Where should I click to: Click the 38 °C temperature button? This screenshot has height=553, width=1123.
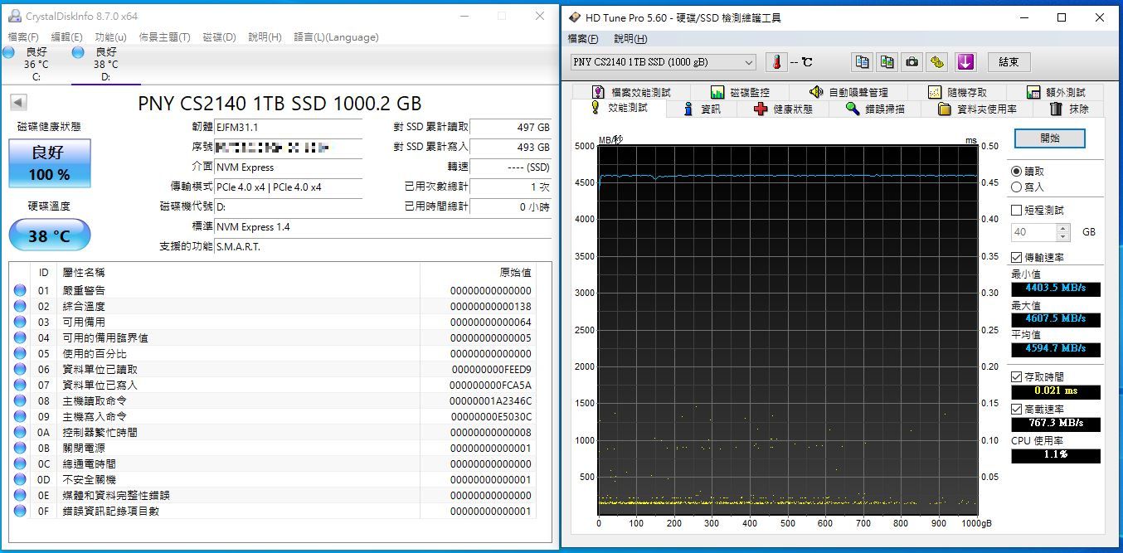click(x=49, y=235)
